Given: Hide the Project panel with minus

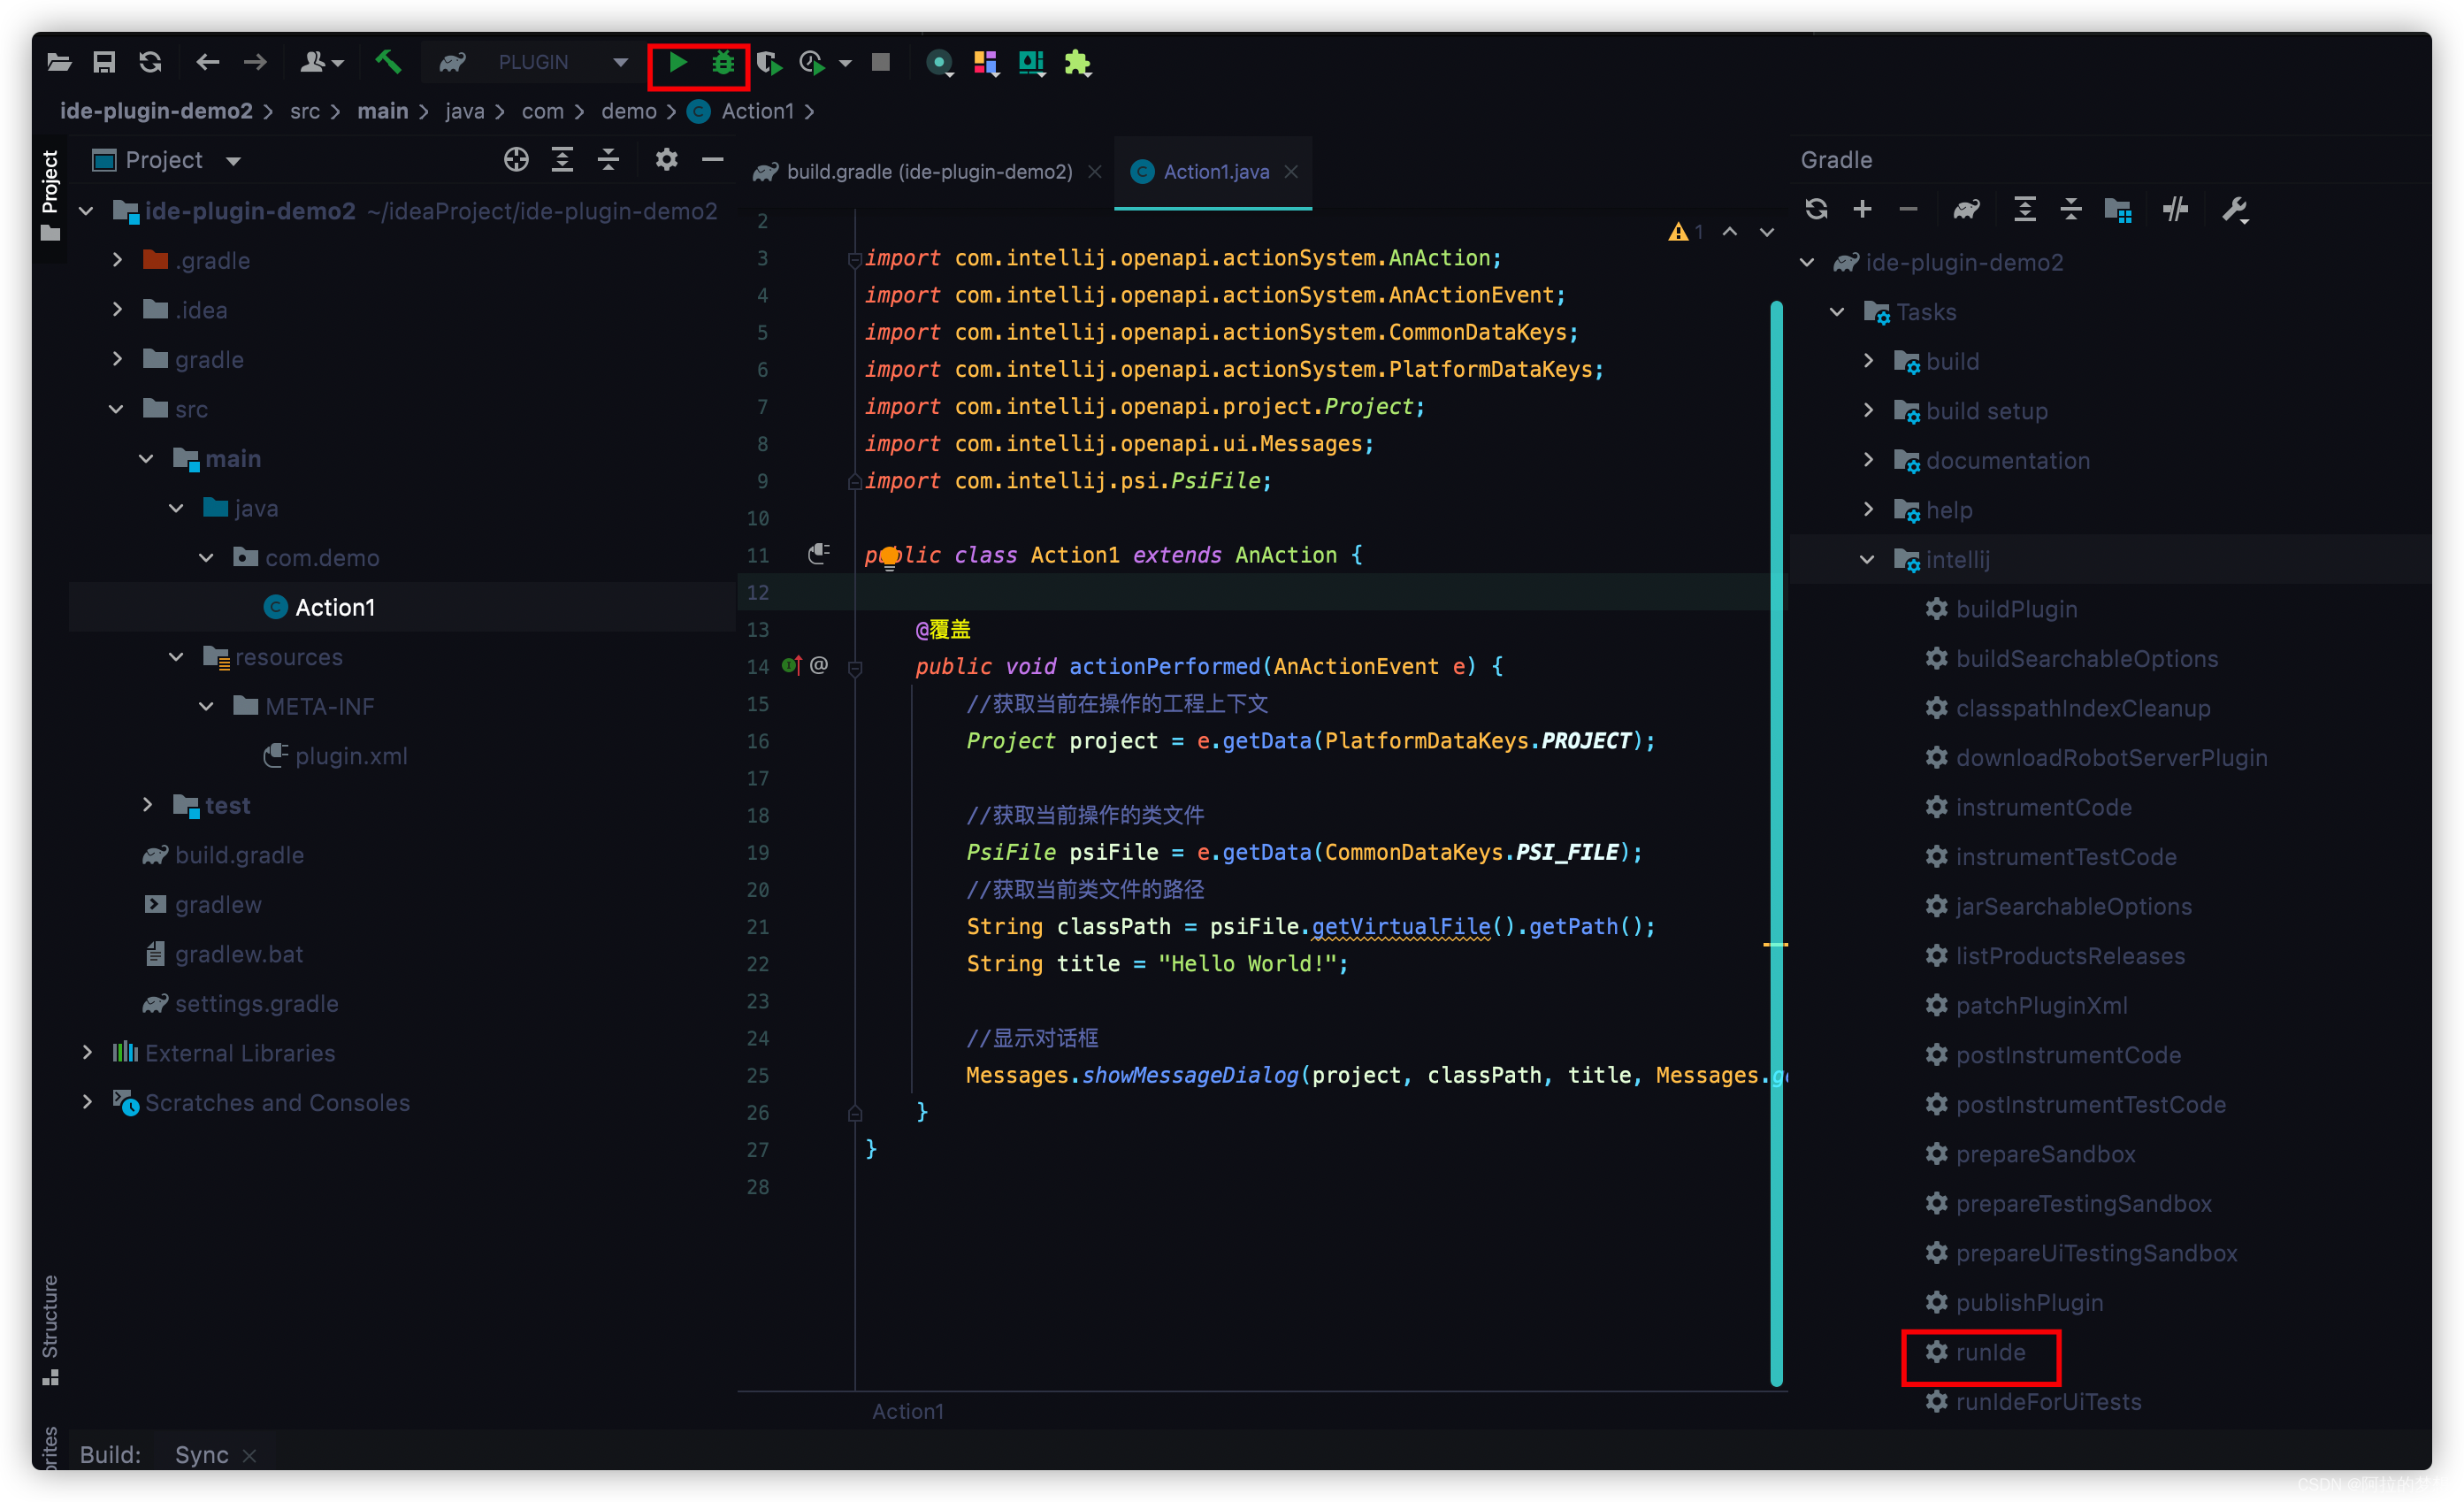Looking at the screenshot, I should coord(712,160).
